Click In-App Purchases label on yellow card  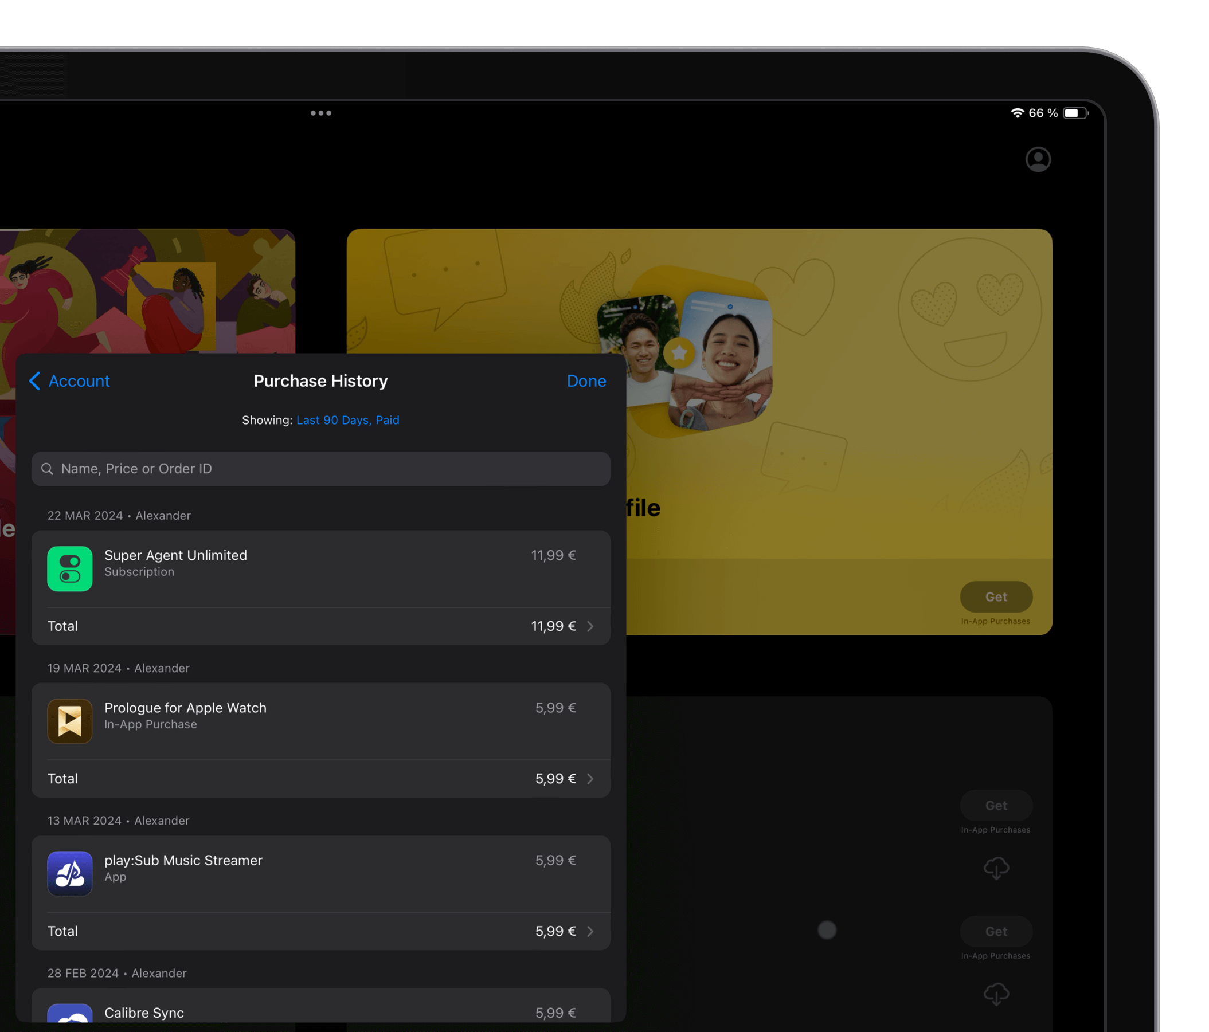click(995, 621)
